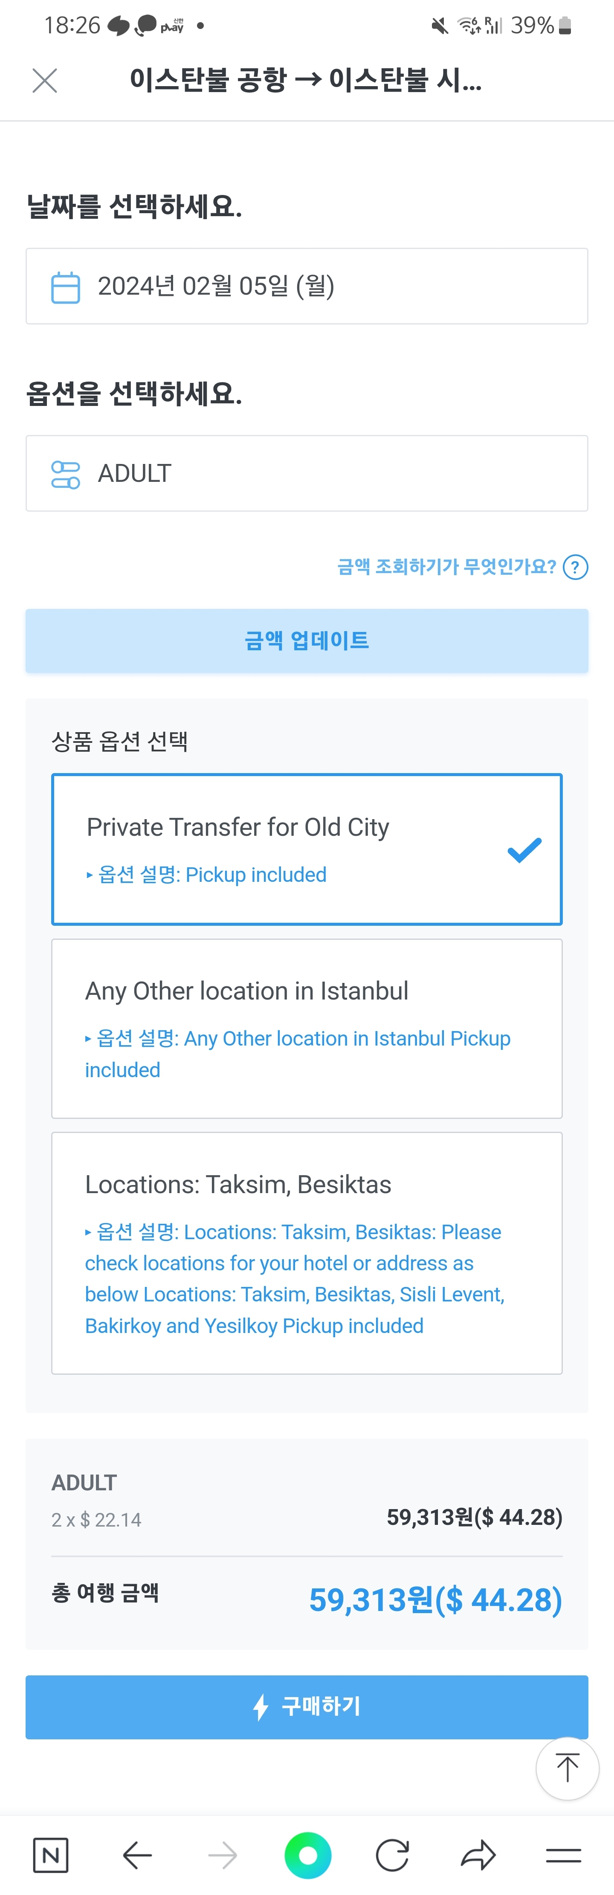Open the browser hamburger menu

(564, 1855)
